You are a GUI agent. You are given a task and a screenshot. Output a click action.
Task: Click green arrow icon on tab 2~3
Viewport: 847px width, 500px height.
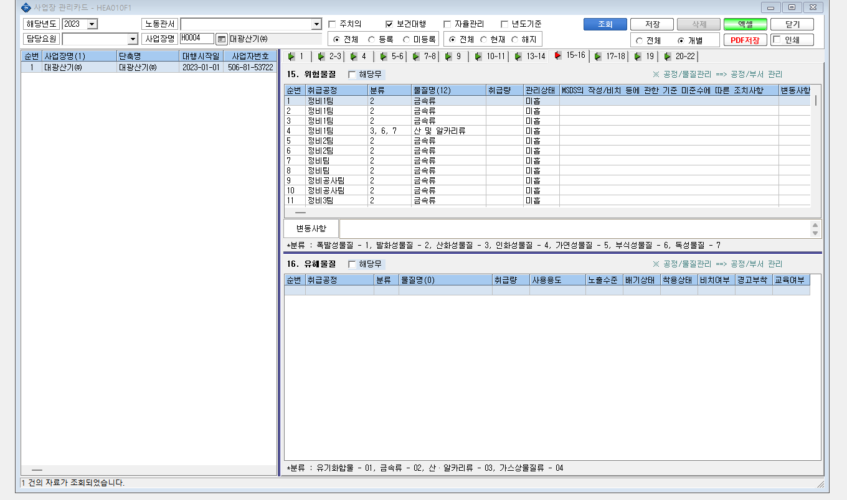[x=321, y=57]
